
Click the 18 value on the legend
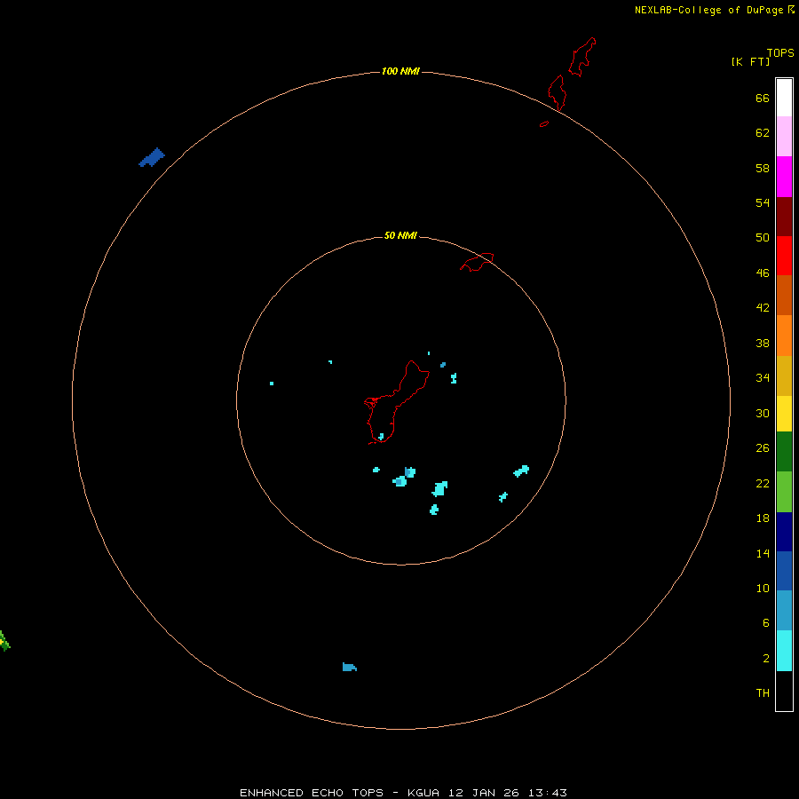coord(763,518)
